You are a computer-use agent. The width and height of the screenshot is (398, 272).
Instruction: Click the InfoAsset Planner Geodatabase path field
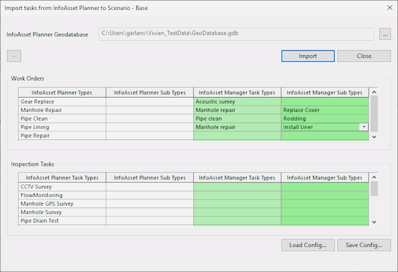point(236,34)
